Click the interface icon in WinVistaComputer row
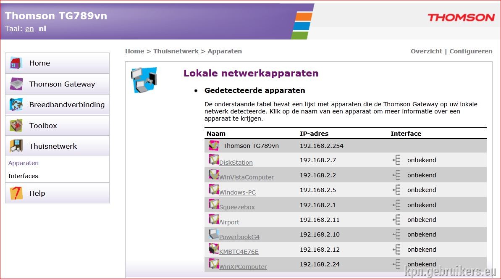 tap(396, 175)
